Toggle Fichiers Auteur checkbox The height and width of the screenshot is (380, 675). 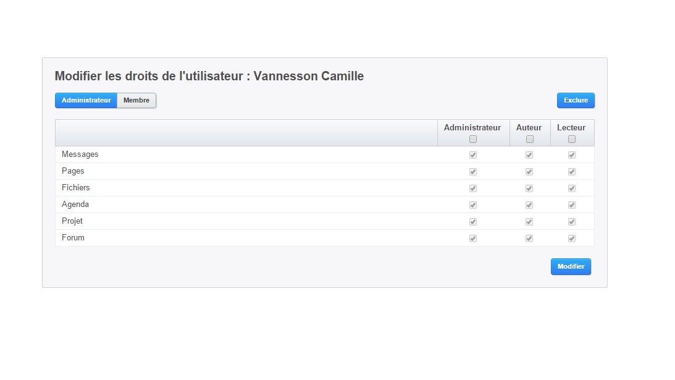[x=529, y=188]
